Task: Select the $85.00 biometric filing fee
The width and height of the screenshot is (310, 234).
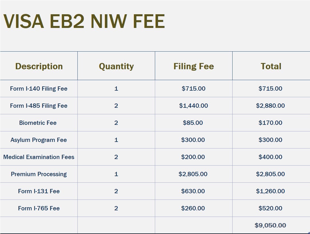Action: click(193, 123)
